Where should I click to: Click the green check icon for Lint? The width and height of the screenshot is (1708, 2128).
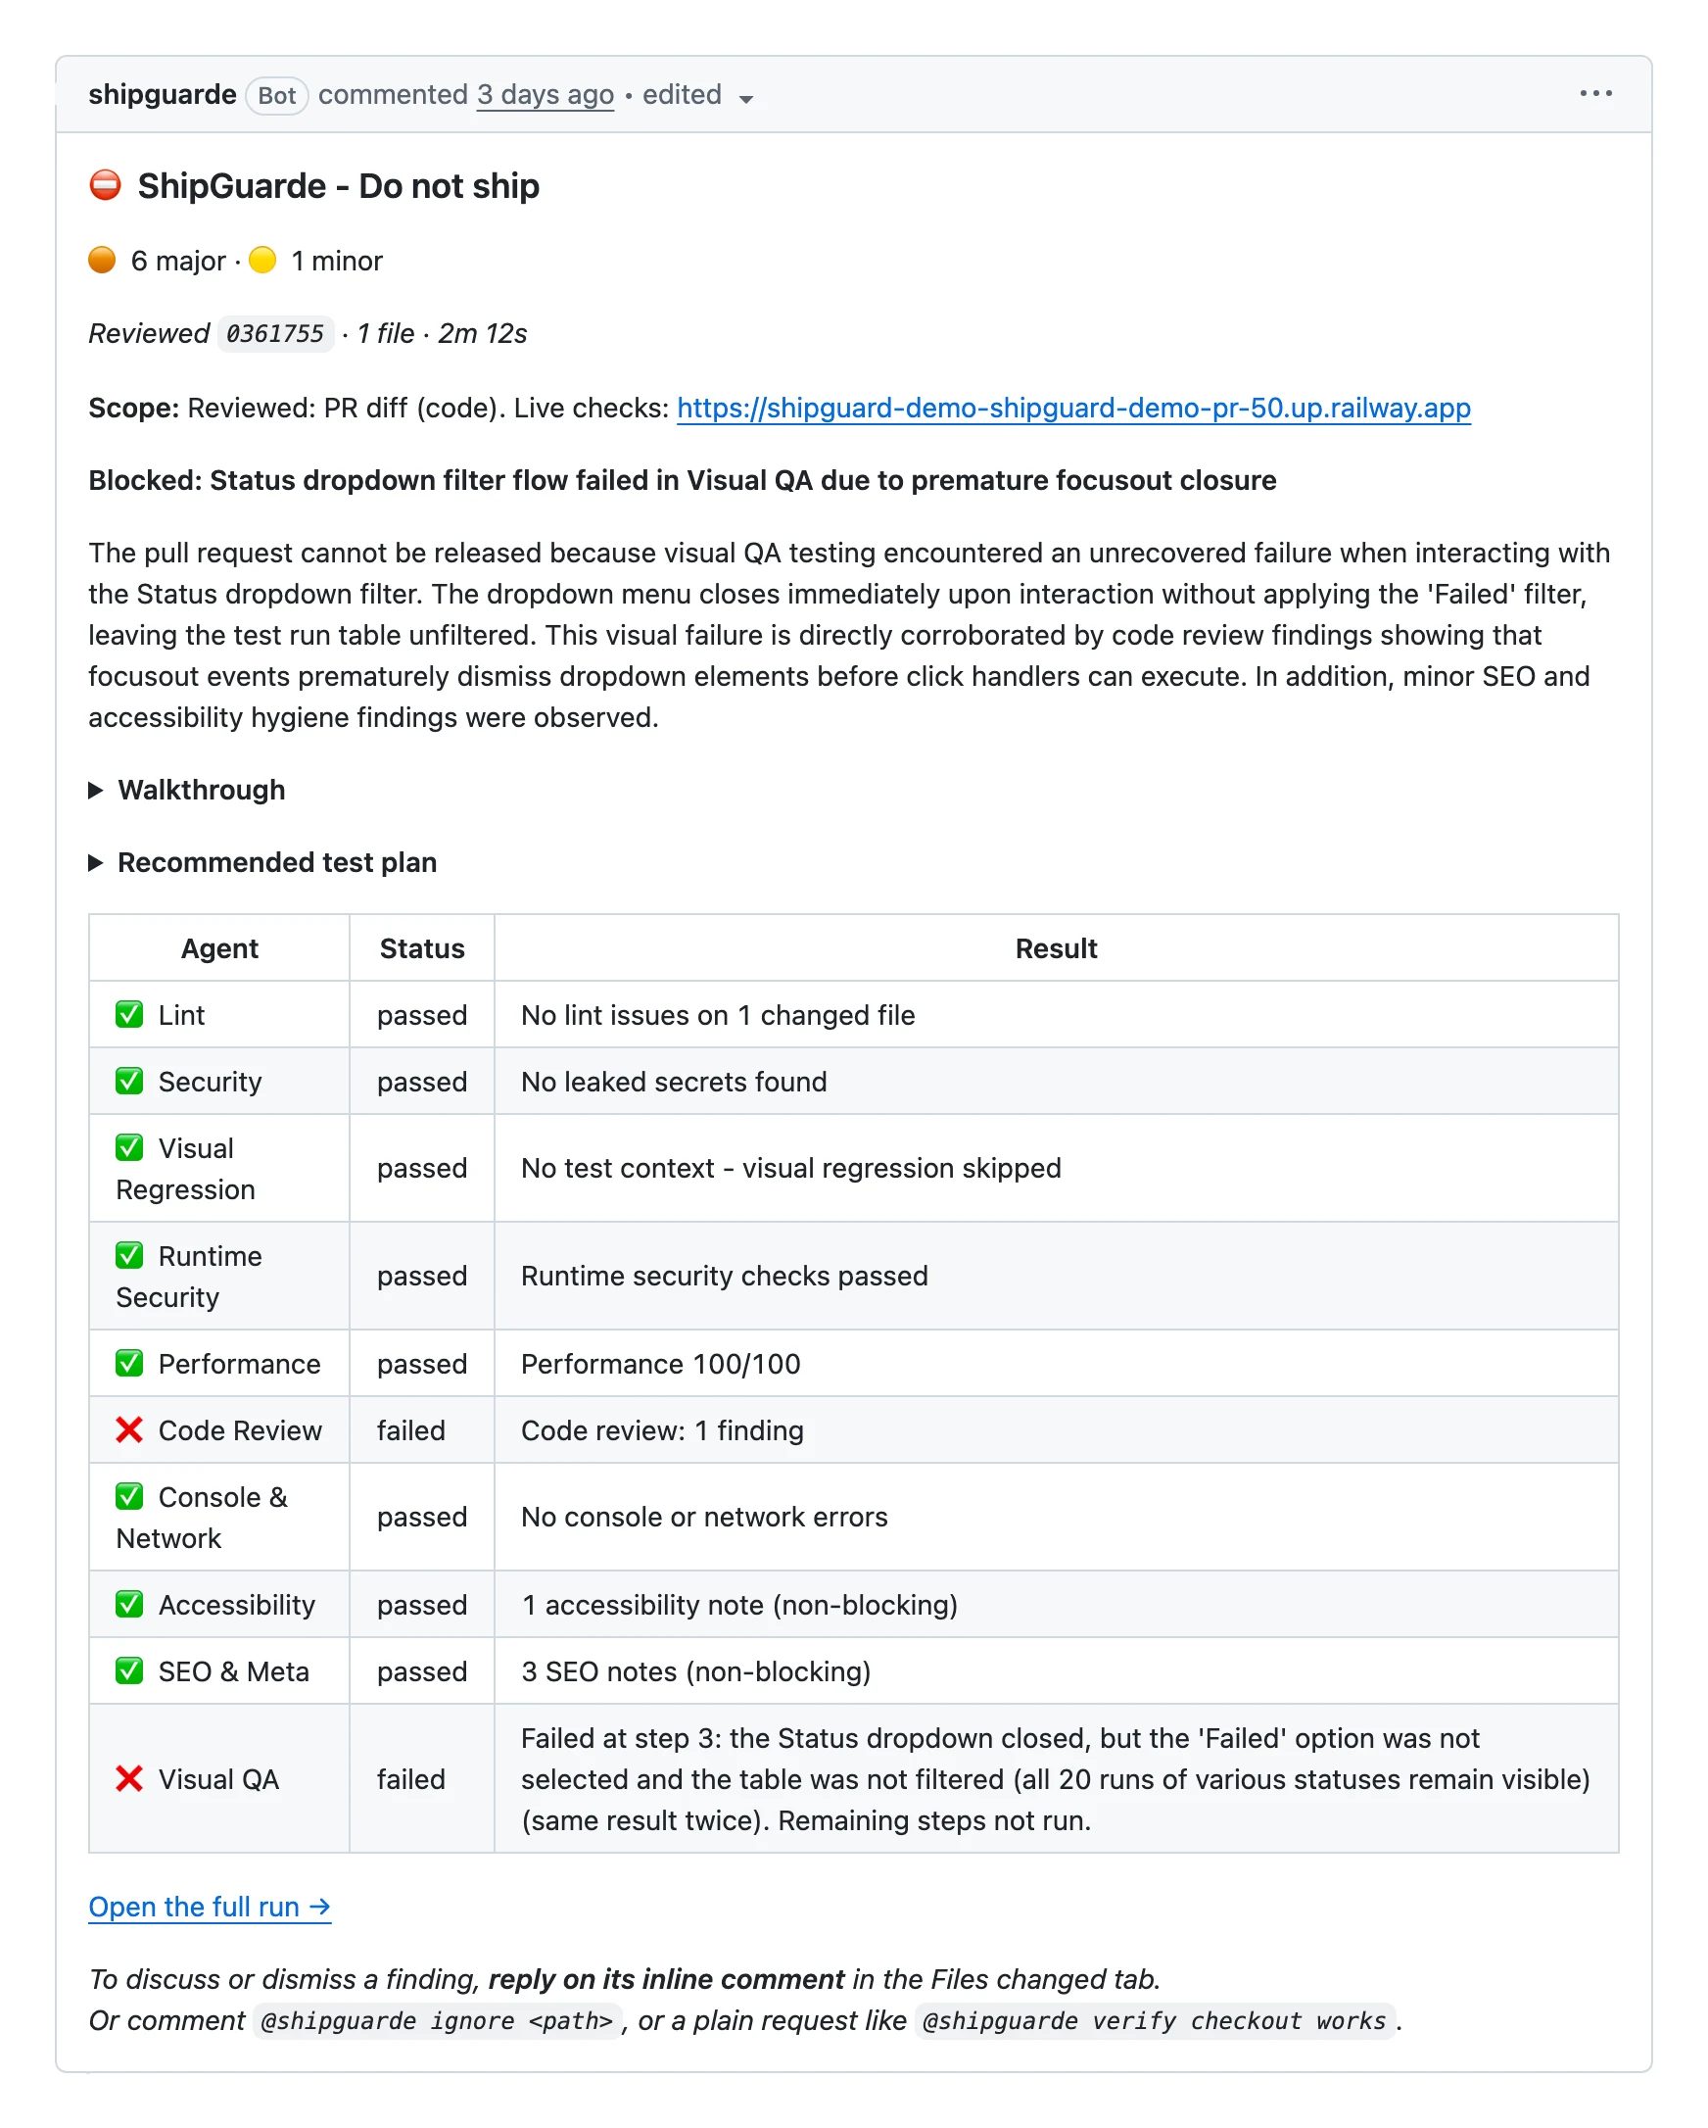[129, 1014]
